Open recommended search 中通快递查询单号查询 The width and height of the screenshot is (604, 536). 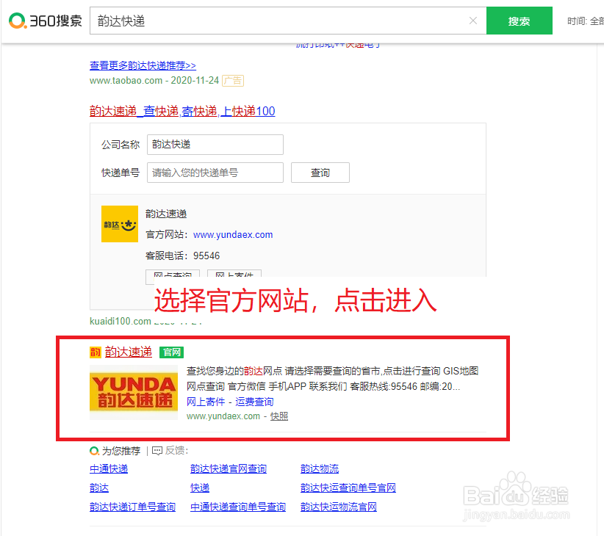pyautogui.click(x=238, y=507)
